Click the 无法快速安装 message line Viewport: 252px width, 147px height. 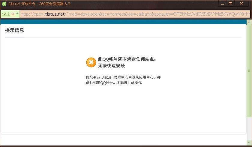tap(111, 65)
